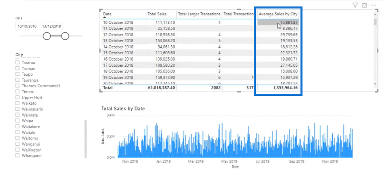Select the Upper Hutt checkbox
Viewport: 384px width, 180px height.
[17, 97]
